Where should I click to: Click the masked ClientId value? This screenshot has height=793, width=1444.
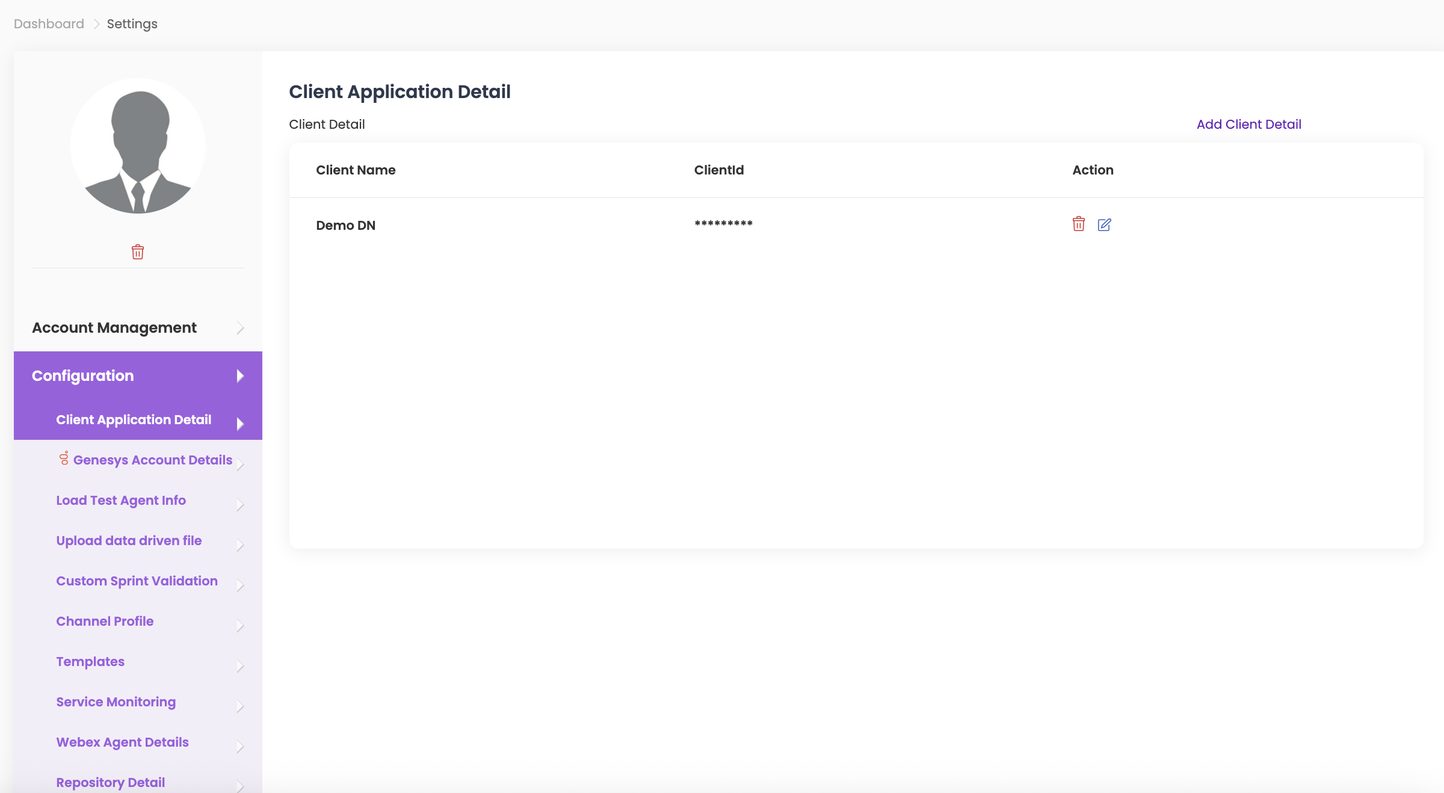pyautogui.click(x=723, y=224)
